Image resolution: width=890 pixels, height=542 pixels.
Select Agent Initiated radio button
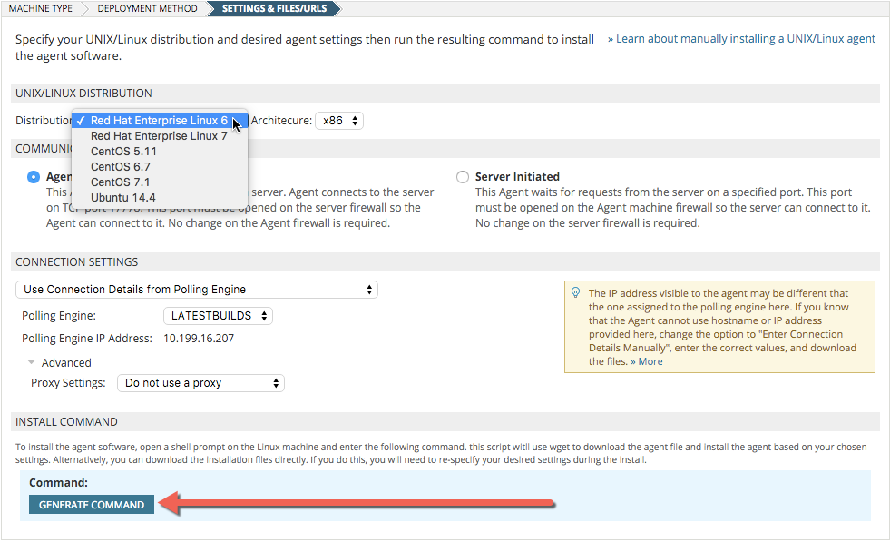point(34,177)
